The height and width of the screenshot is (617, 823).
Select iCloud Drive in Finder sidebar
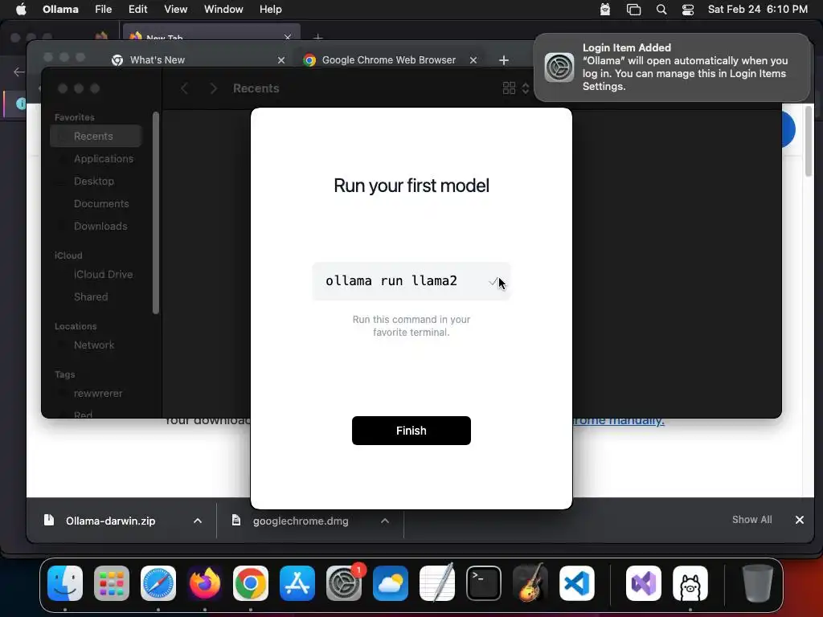click(x=103, y=275)
